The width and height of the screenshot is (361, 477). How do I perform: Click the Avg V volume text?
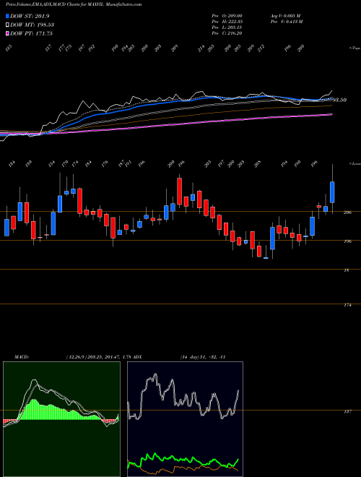point(286,15)
